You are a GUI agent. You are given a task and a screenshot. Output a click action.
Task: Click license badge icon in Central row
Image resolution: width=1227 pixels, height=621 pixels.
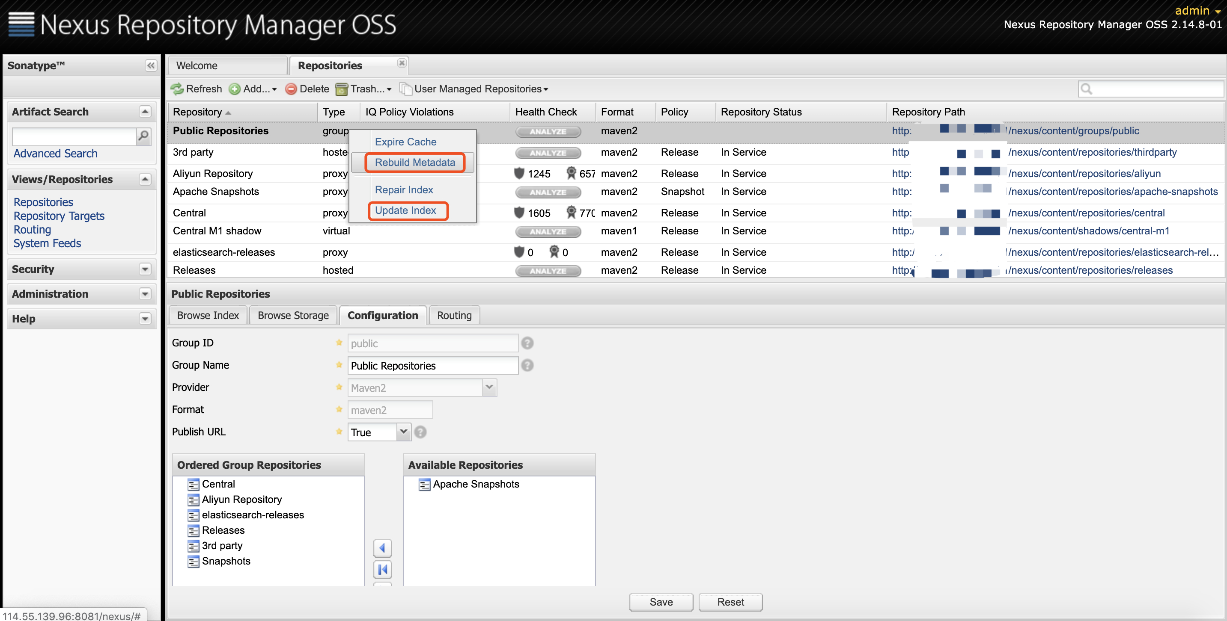click(571, 213)
